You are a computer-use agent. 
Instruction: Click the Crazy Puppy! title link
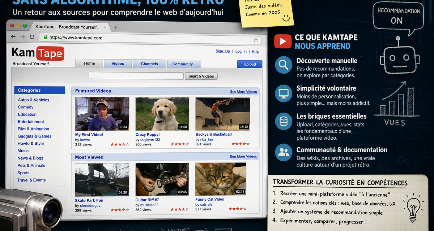pyautogui.click(x=148, y=135)
